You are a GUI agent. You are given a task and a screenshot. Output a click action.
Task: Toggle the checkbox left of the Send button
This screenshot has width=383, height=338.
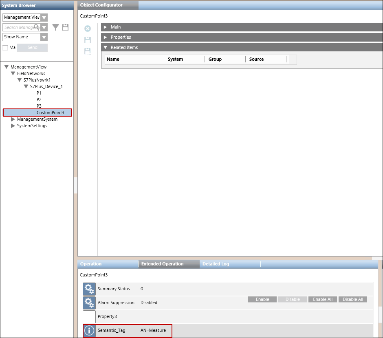[5, 48]
